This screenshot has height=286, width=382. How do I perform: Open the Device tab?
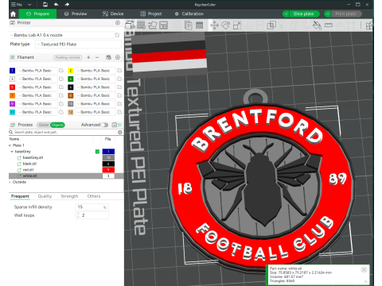point(113,14)
